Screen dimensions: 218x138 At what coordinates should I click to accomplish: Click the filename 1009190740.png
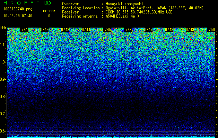18,9
